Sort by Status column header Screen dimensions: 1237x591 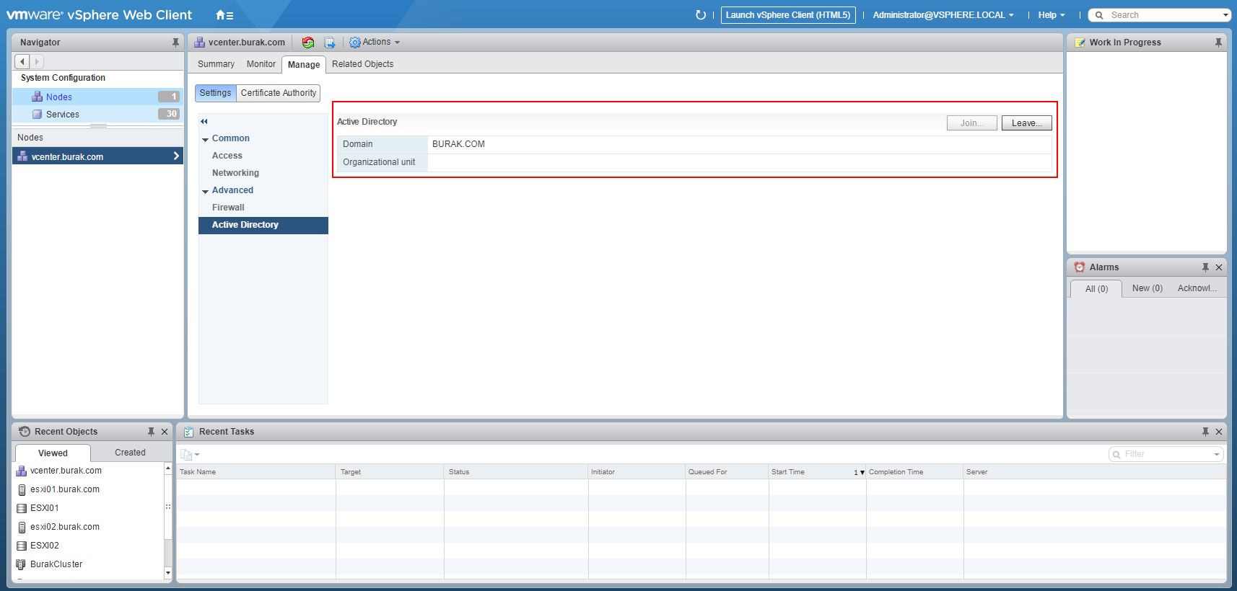[x=516, y=471]
